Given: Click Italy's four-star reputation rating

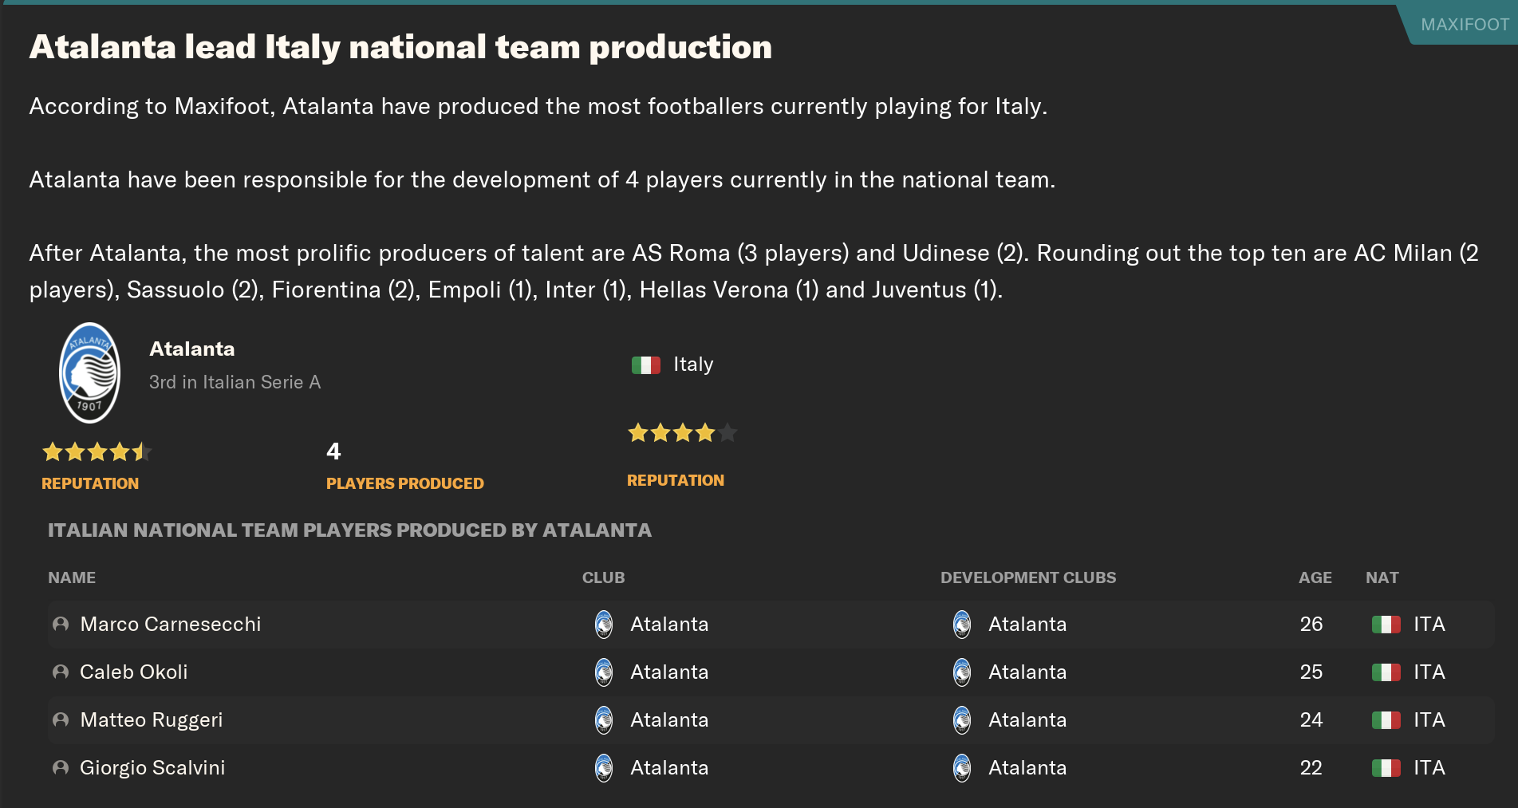Looking at the screenshot, I should (682, 433).
